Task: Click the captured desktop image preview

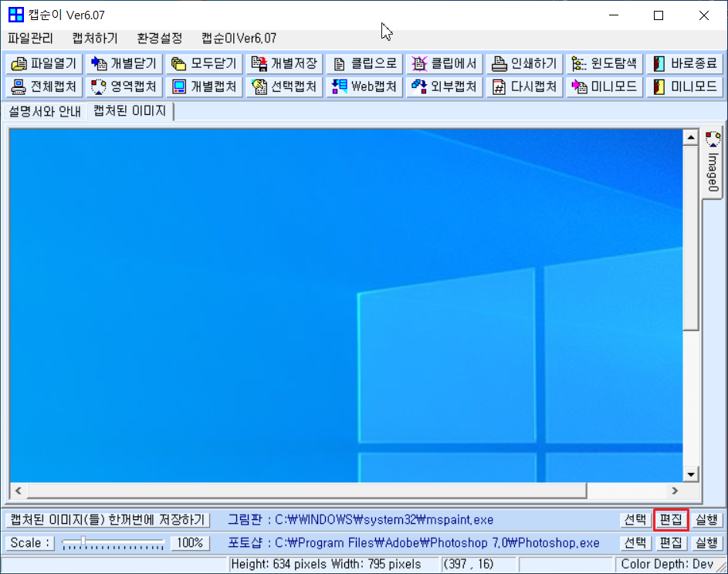Action: [x=346, y=306]
